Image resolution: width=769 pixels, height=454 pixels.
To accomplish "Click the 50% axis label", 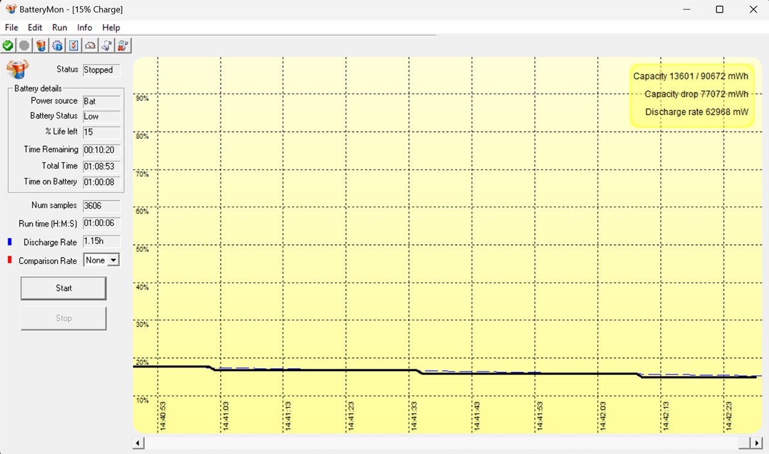I will click(142, 249).
